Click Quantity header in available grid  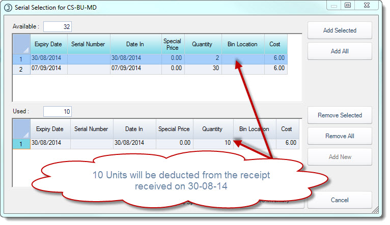(x=203, y=44)
